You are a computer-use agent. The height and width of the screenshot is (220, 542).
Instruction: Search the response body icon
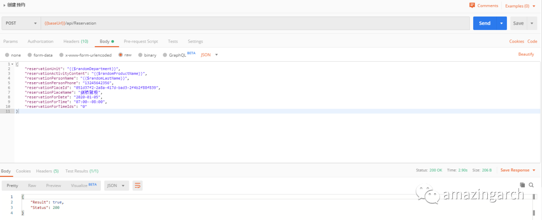(x=531, y=185)
